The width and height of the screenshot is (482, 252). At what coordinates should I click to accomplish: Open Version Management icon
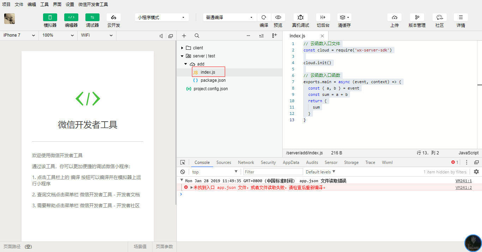(417, 17)
